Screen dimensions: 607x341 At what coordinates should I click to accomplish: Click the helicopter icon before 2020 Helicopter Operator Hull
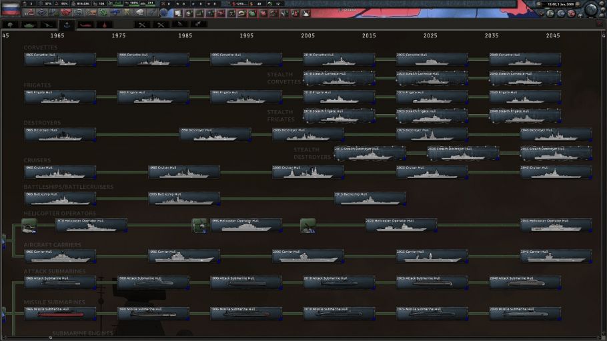click(x=308, y=226)
